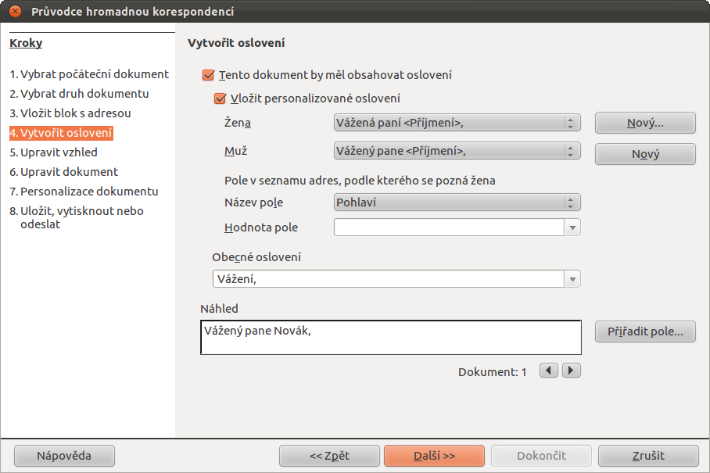Open help with the Nápověda button
Image resolution: width=710 pixels, height=473 pixels.
pos(64,456)
